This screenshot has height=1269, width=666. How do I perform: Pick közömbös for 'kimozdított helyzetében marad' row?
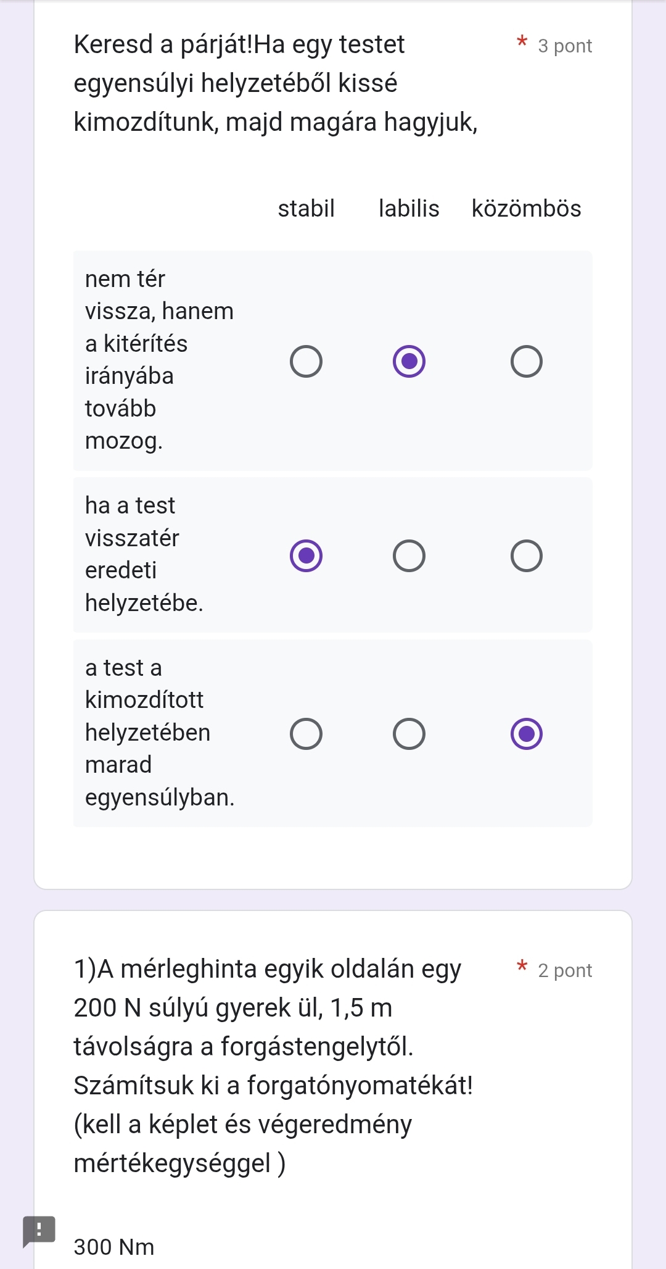click(x=526, y=734)
